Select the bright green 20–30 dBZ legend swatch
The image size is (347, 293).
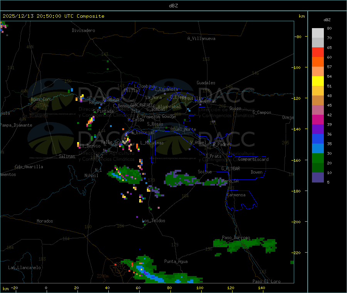pyautogui.click(x=318, y=158)
